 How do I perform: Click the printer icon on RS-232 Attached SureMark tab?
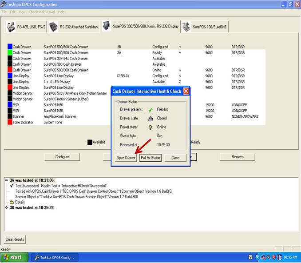54,26
